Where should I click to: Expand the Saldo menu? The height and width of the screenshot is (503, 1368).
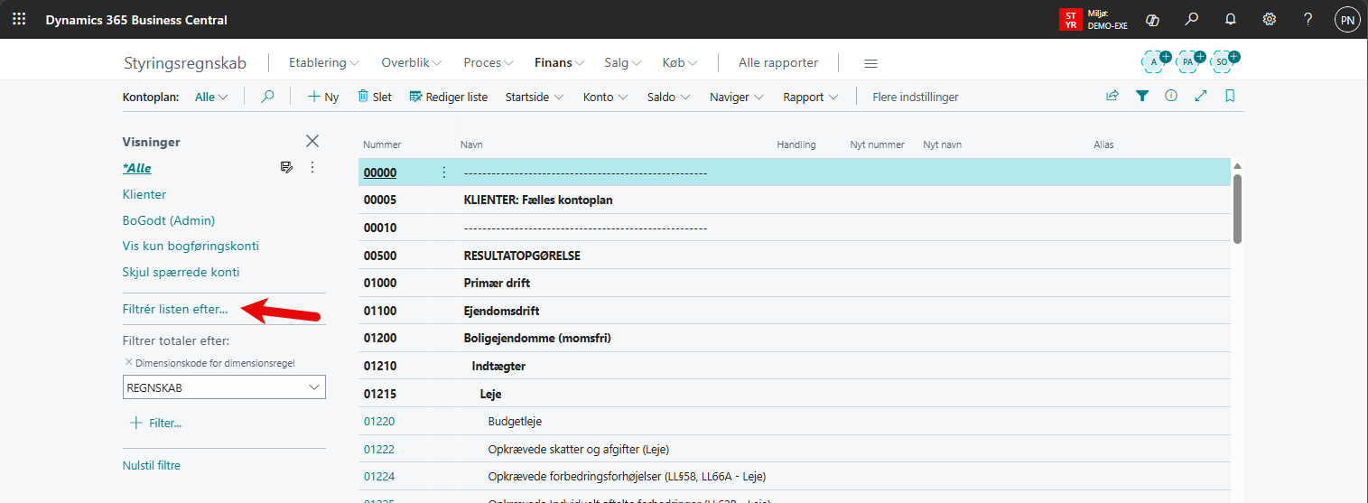tap(668, 97)
